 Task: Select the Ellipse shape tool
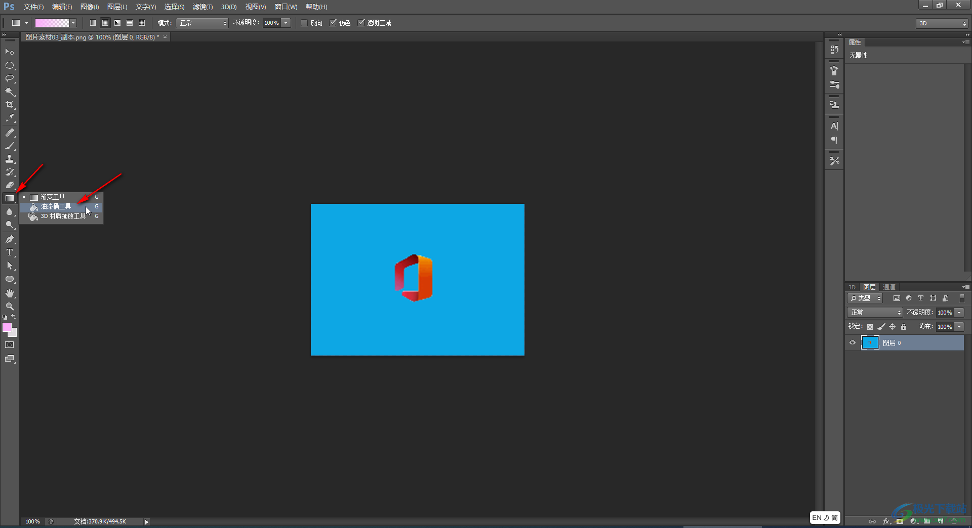pos(10,279)
